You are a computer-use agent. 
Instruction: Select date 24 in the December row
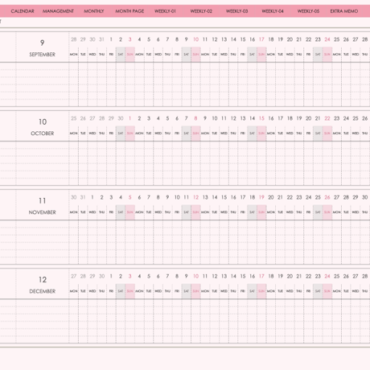point(327,276)
